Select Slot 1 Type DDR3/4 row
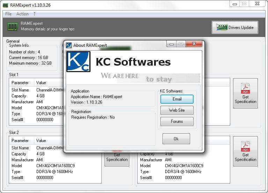Viewport: 268px width, 193px height. point(36,114)
